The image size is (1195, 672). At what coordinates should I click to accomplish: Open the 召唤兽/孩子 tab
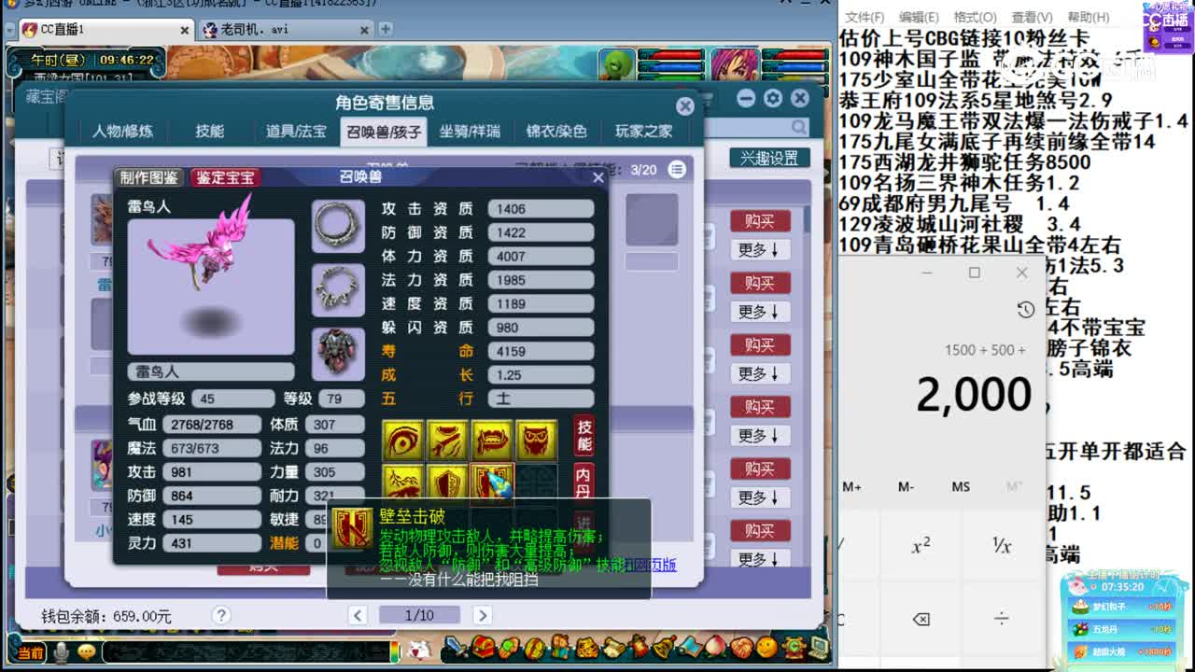pyautogui.click(x=384, y=132)
